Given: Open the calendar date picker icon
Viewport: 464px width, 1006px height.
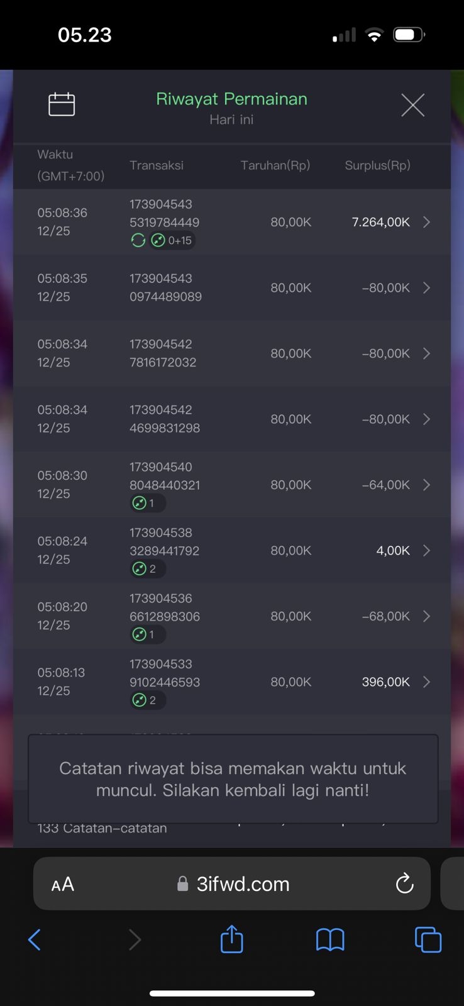Looking at the screenshot, I should pos(62,104).
